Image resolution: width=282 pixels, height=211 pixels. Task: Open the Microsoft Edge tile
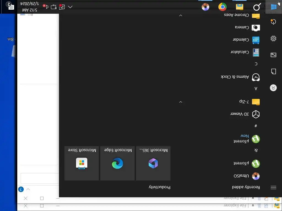[117, 163]
